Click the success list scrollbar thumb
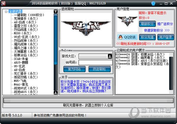 tap(171, 73)
